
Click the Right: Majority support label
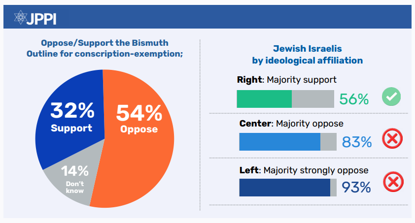[287, 80]
